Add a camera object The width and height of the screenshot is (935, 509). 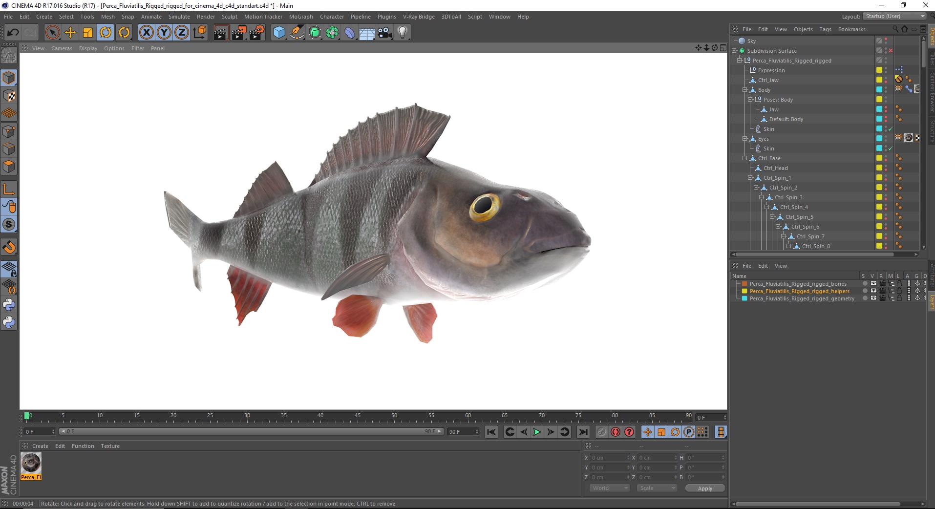coord(385,33)
